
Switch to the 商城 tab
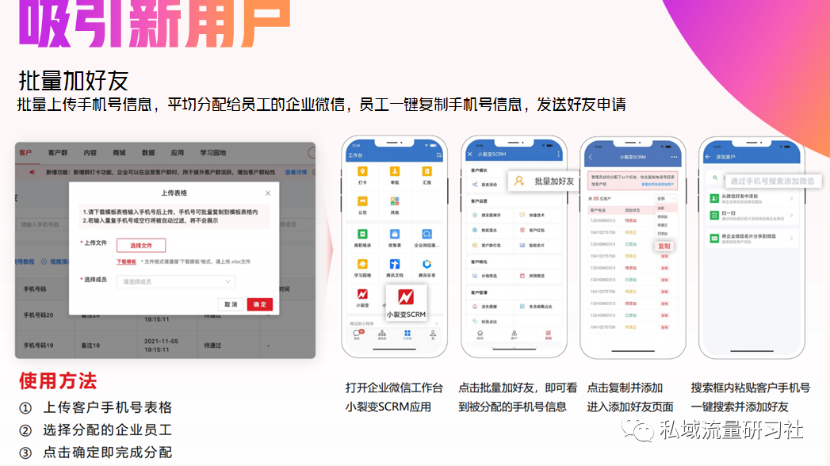(x=119, y=153)
